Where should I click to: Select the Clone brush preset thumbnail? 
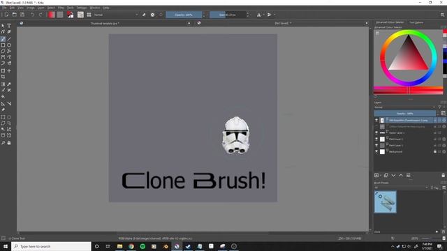tap(385, 201)
